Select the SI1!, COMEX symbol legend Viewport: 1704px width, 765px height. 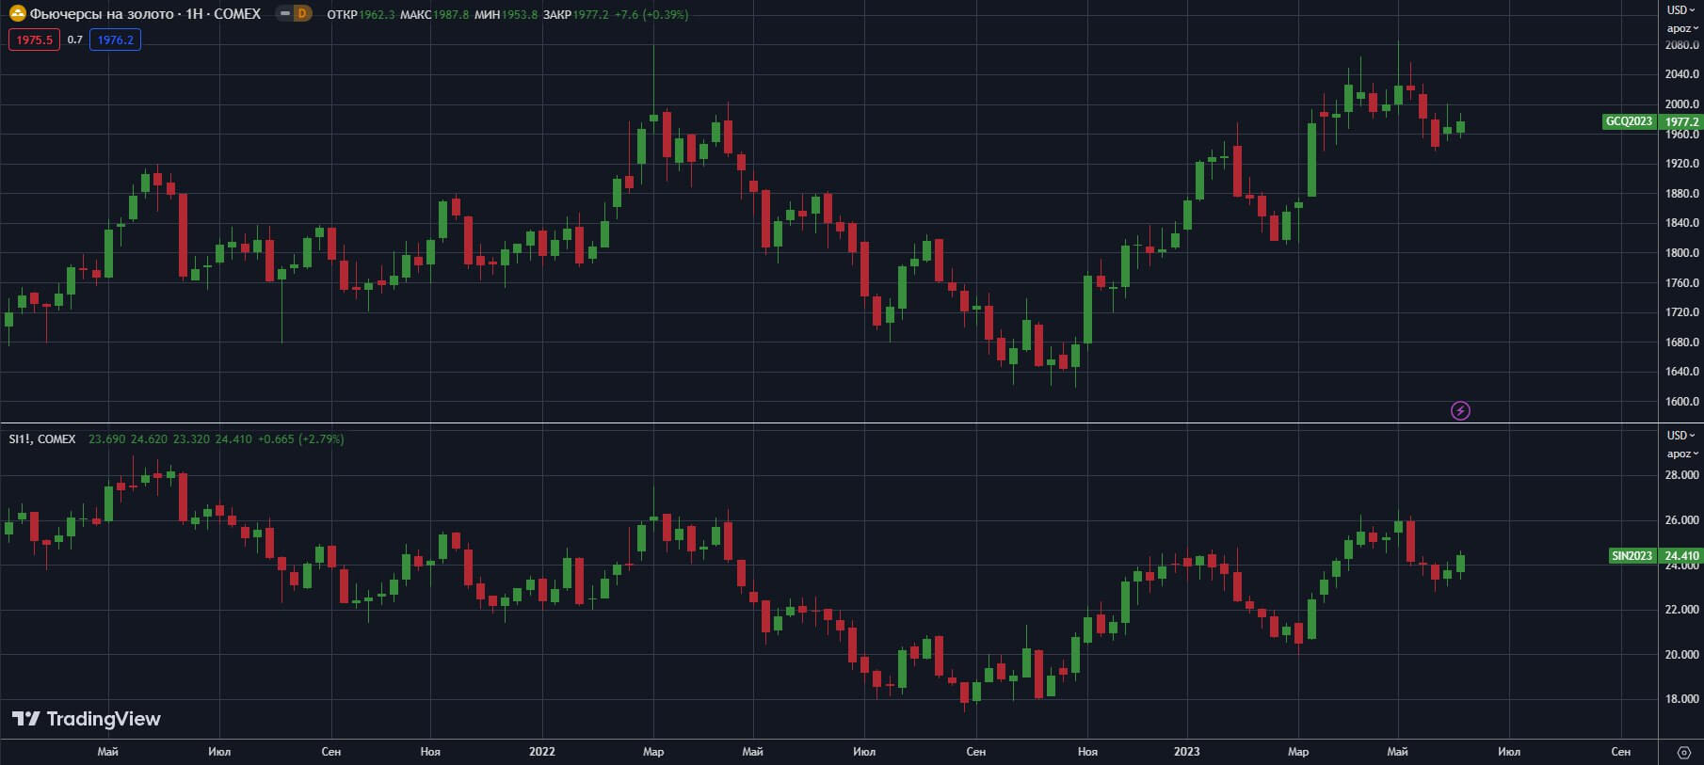(x=42, y=439)
